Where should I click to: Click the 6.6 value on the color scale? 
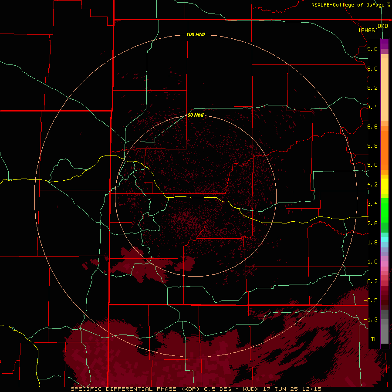pyautogui.click(x=372, y=126)
